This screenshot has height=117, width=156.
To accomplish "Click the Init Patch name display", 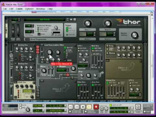I will pos(45,19).
